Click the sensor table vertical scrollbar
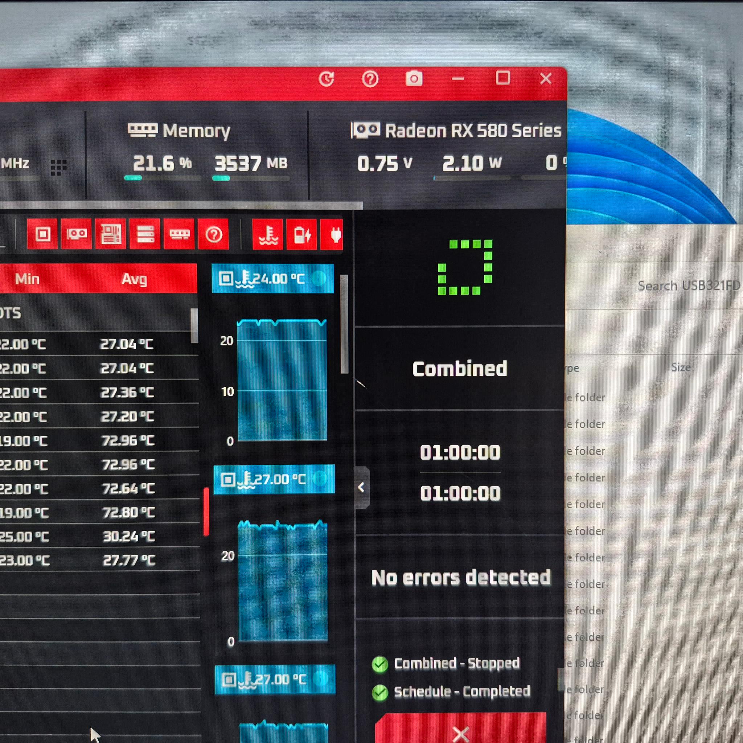Screen dimensions: 743x743 click(x=194, y=325)
